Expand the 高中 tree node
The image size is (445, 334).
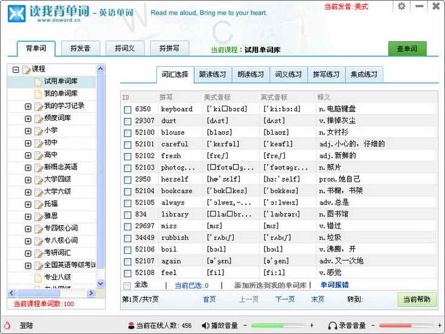click(28, 155)
